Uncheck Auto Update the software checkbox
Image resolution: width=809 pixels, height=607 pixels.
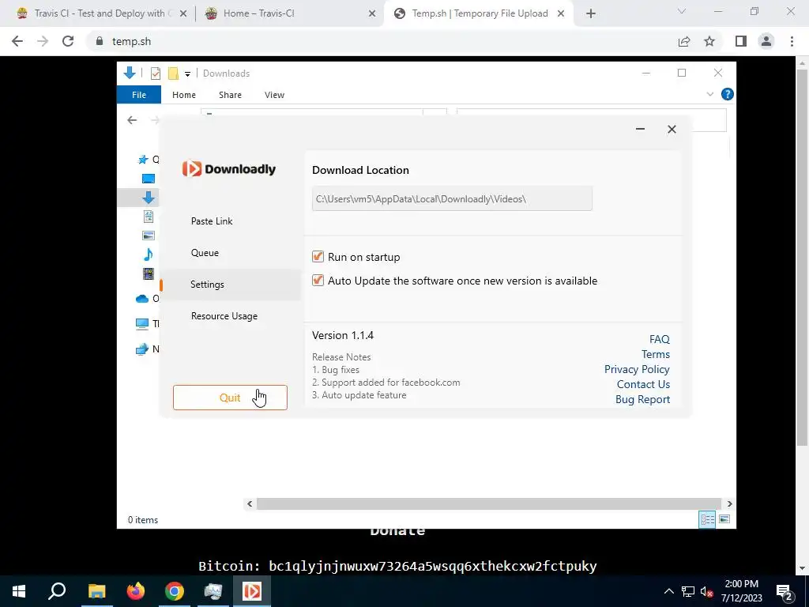tap(318, 281)
